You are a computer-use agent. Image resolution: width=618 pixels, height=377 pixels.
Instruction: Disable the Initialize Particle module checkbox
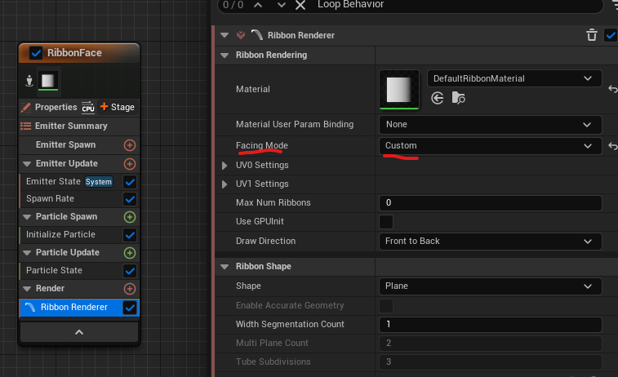click(130, 235)
